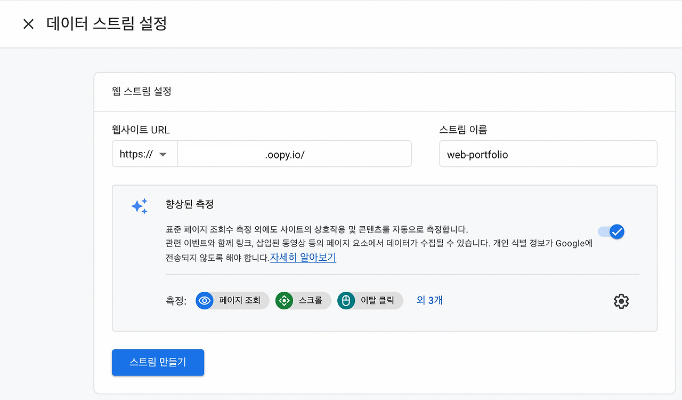Click the 향상된 측정 heading

[190, 204]
